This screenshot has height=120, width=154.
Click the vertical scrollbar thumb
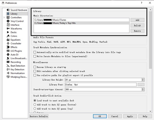pos(150,40)
